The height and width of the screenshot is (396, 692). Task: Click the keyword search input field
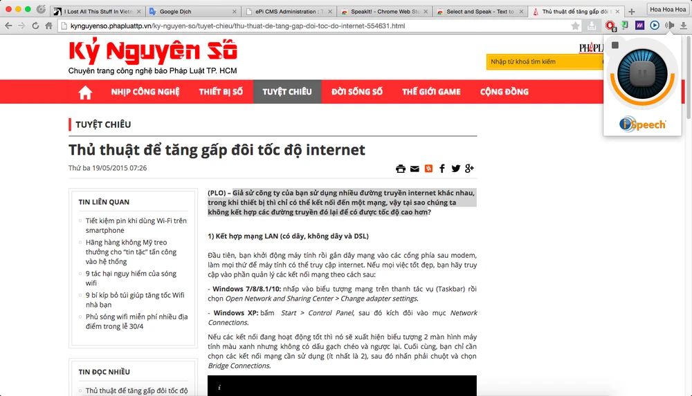coord(543,62)
